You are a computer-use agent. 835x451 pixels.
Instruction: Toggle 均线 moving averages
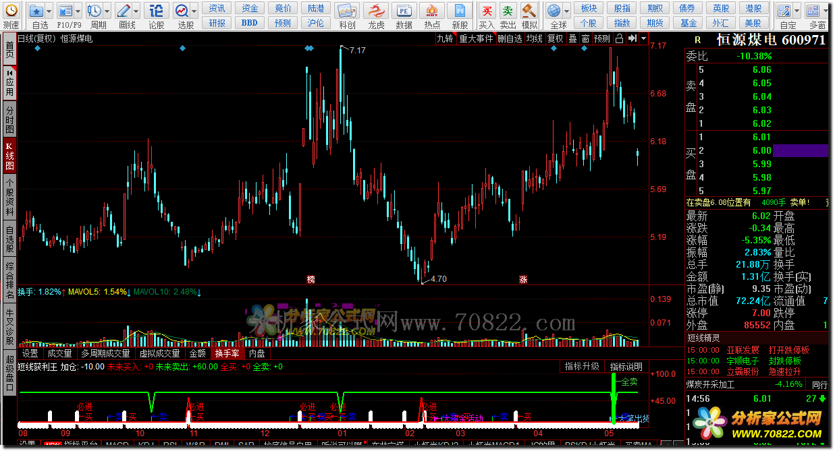tap(535, 38)
